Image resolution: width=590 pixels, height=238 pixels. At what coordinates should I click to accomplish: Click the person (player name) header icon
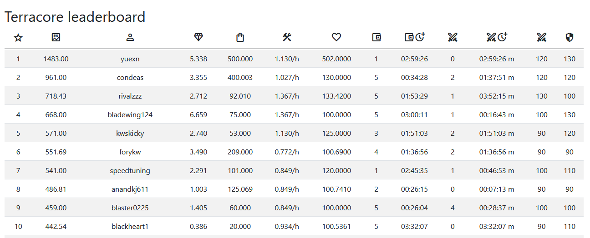[x=130, y=38]
